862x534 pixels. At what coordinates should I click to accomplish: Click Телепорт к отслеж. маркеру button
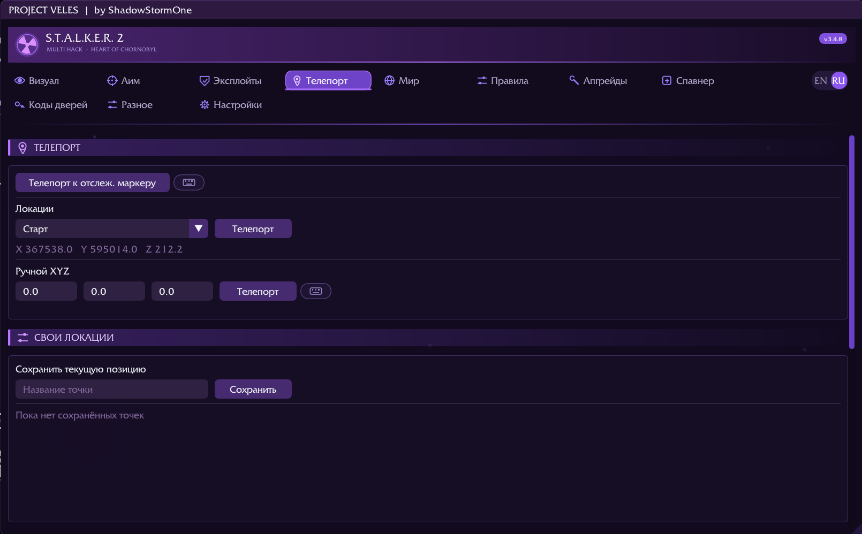point(93,182)
